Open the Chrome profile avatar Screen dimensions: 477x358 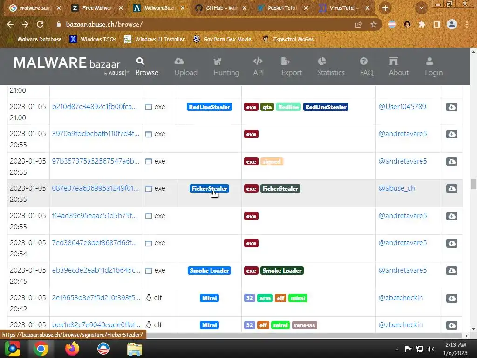click(452, 24)
